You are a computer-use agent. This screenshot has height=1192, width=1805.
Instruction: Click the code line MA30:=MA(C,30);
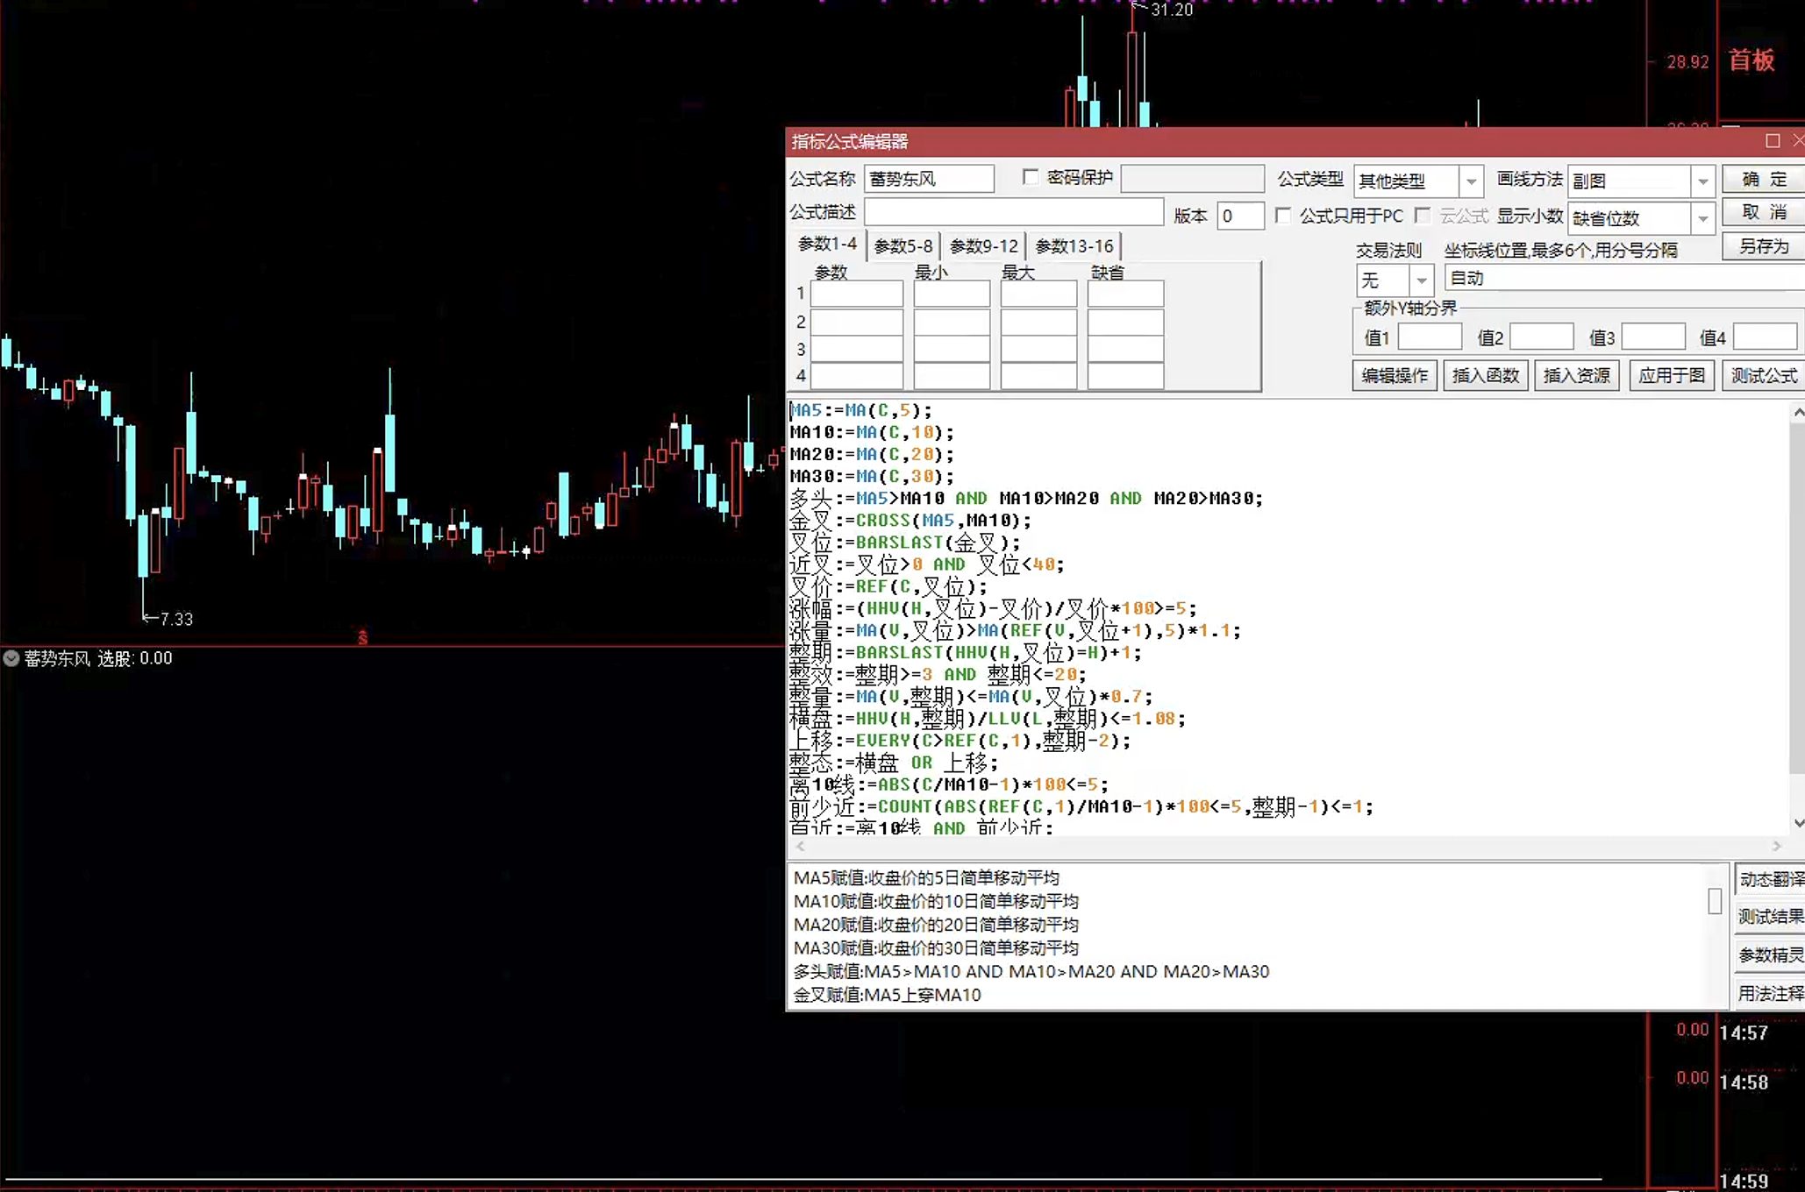tap(872, 476)
